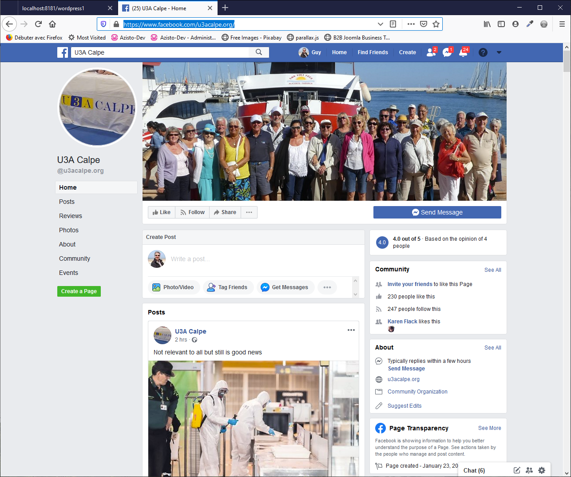Click the page vertical scrollbar thumb
This screenshot has height=477, width=571.
(567, 61)
